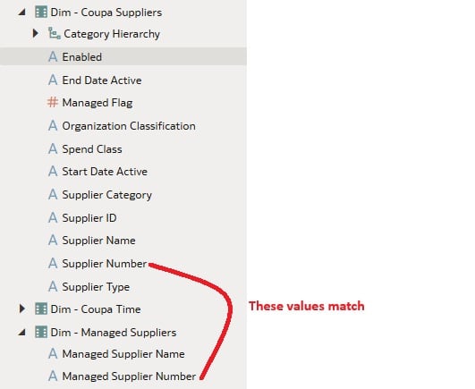Click the hash icon beside Managed Flag
This screenshot has width=475, height=389.
point(53,102)
